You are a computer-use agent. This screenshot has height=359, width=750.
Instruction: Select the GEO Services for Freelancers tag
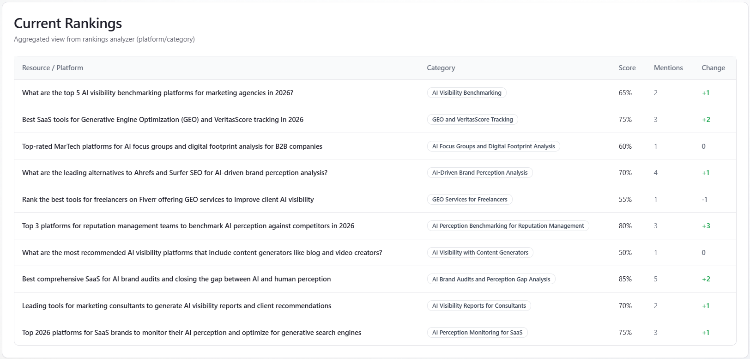click(x=469, y=200)
